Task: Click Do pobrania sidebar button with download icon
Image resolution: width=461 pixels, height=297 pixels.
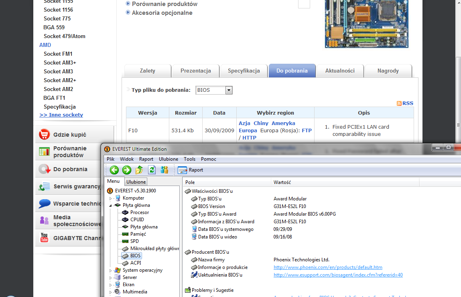Action: 69,169
